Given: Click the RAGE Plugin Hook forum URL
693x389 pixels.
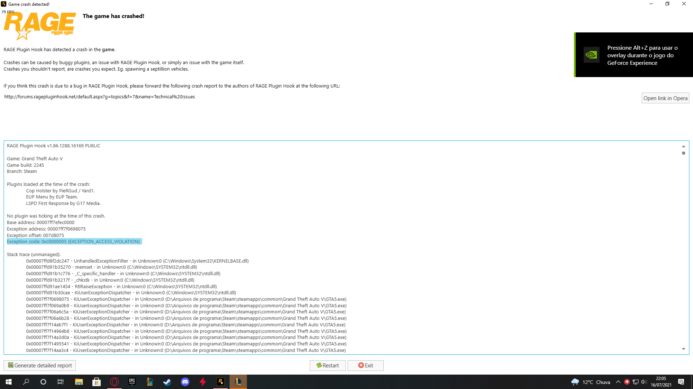Looking at the screenshot, I should coord(100,97).
